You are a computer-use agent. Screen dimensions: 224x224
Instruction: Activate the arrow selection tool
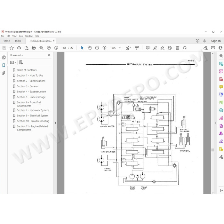[82, 48]
